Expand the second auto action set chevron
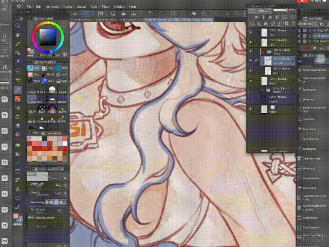Image resolution: width=329 pixels, height=247 pixels. [x=310, y=36]
